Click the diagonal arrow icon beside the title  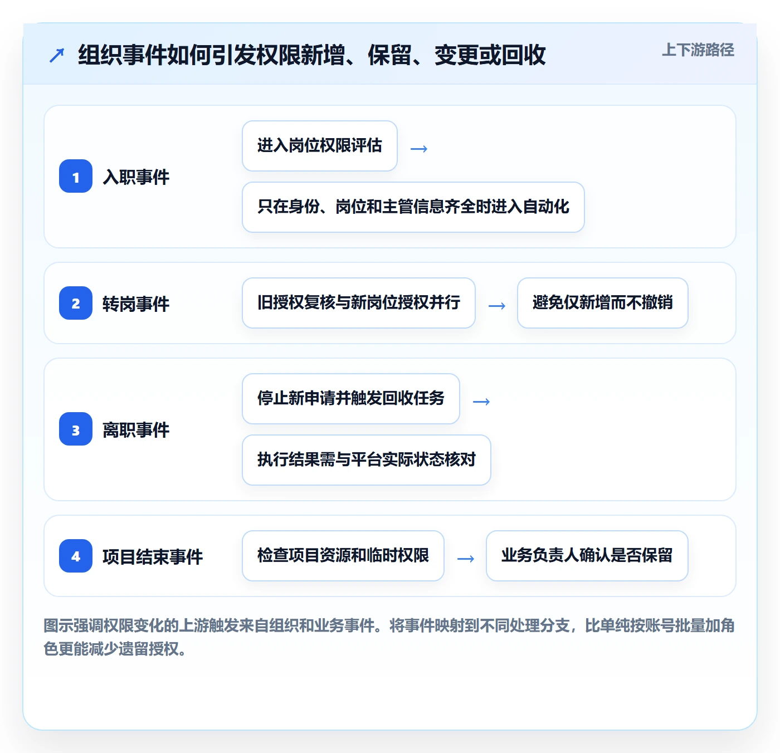pyautogui.click(x=57, y=55)
